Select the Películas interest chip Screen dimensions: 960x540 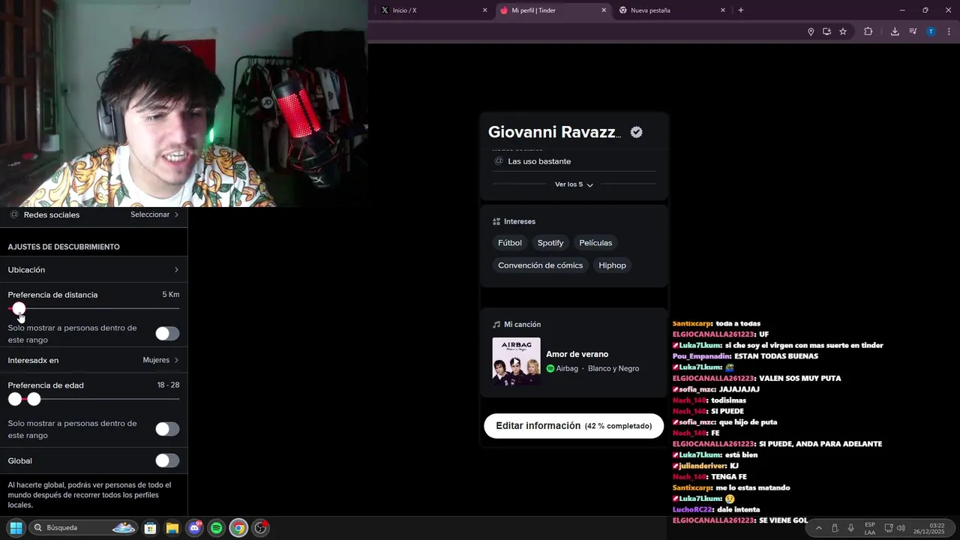[x=595, y=243]
